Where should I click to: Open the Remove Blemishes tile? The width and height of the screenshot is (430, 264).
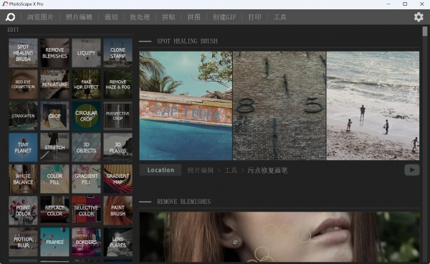[54, 52]
